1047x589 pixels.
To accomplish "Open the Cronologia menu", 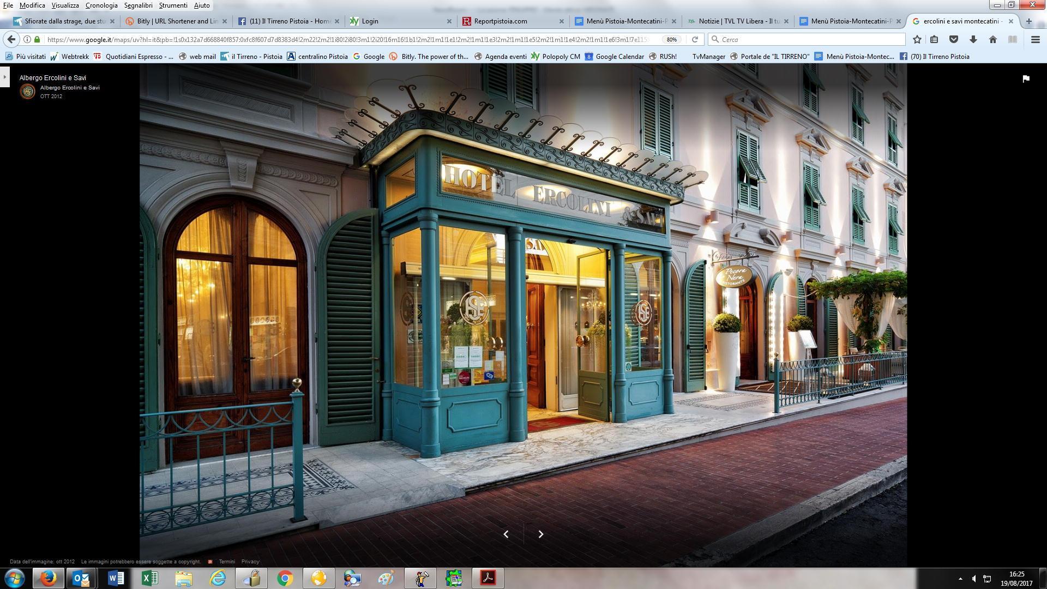I will pos(101,5).
